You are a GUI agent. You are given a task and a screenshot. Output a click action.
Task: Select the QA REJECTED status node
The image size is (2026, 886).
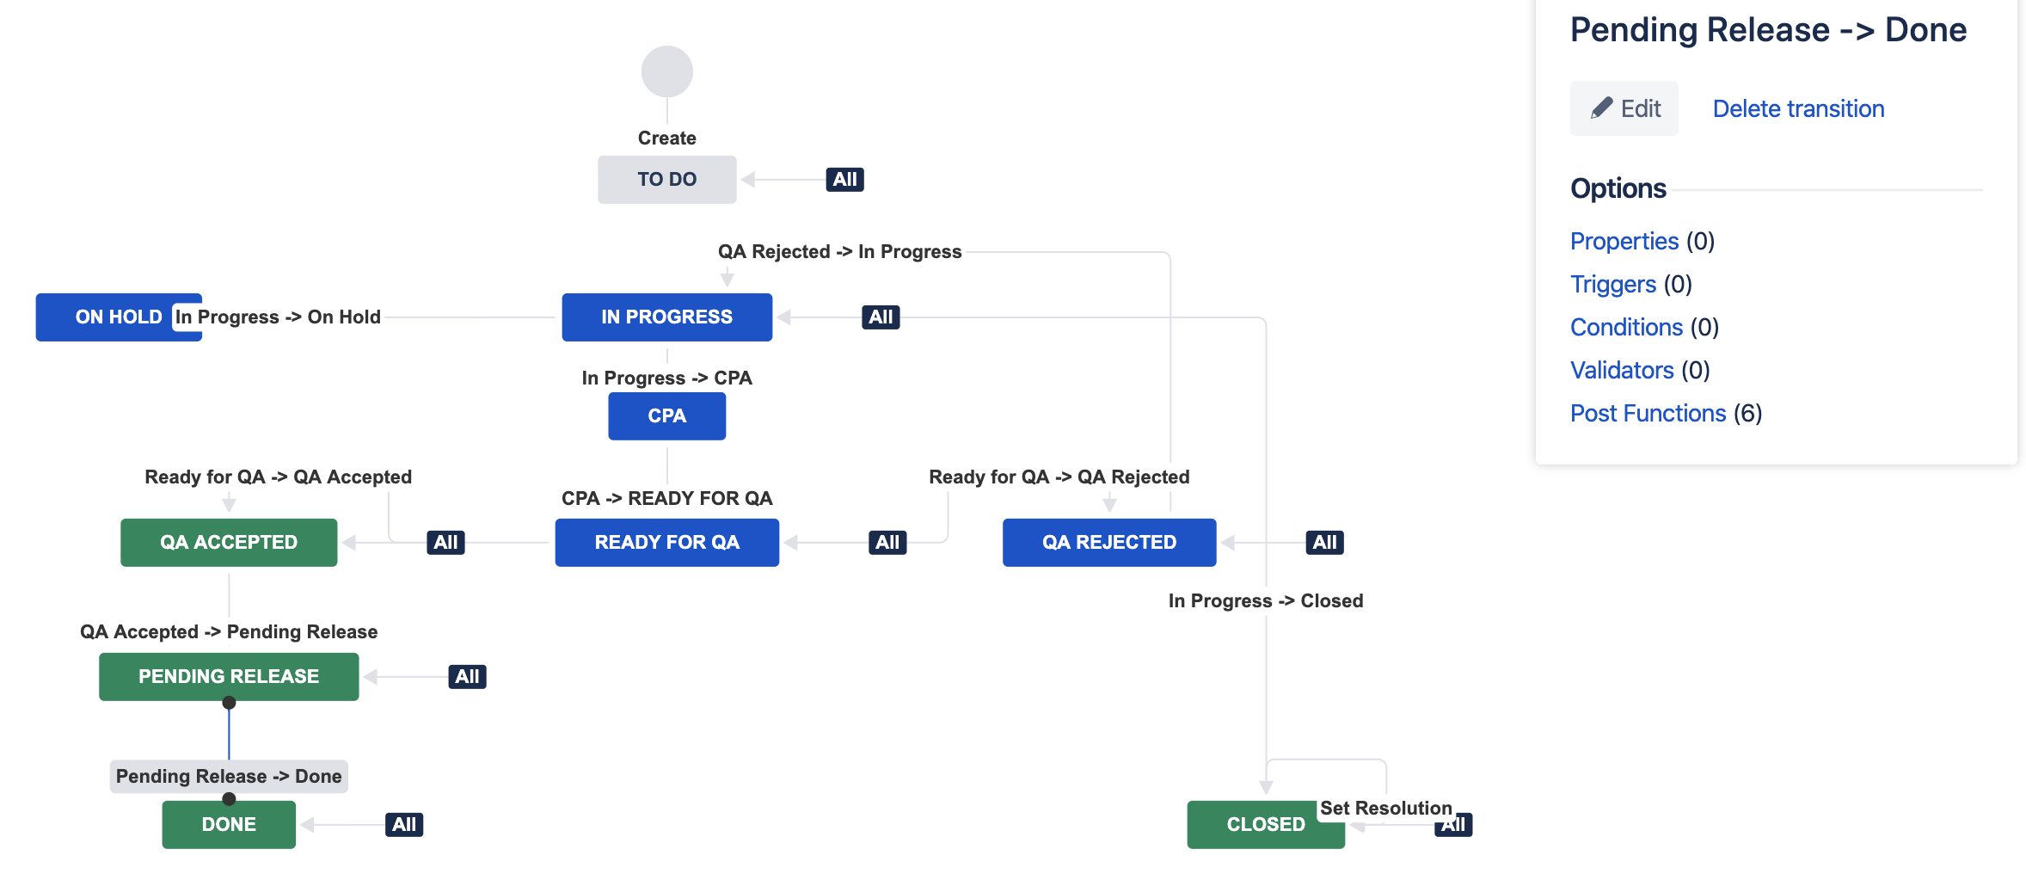(x=1109, y=542)
